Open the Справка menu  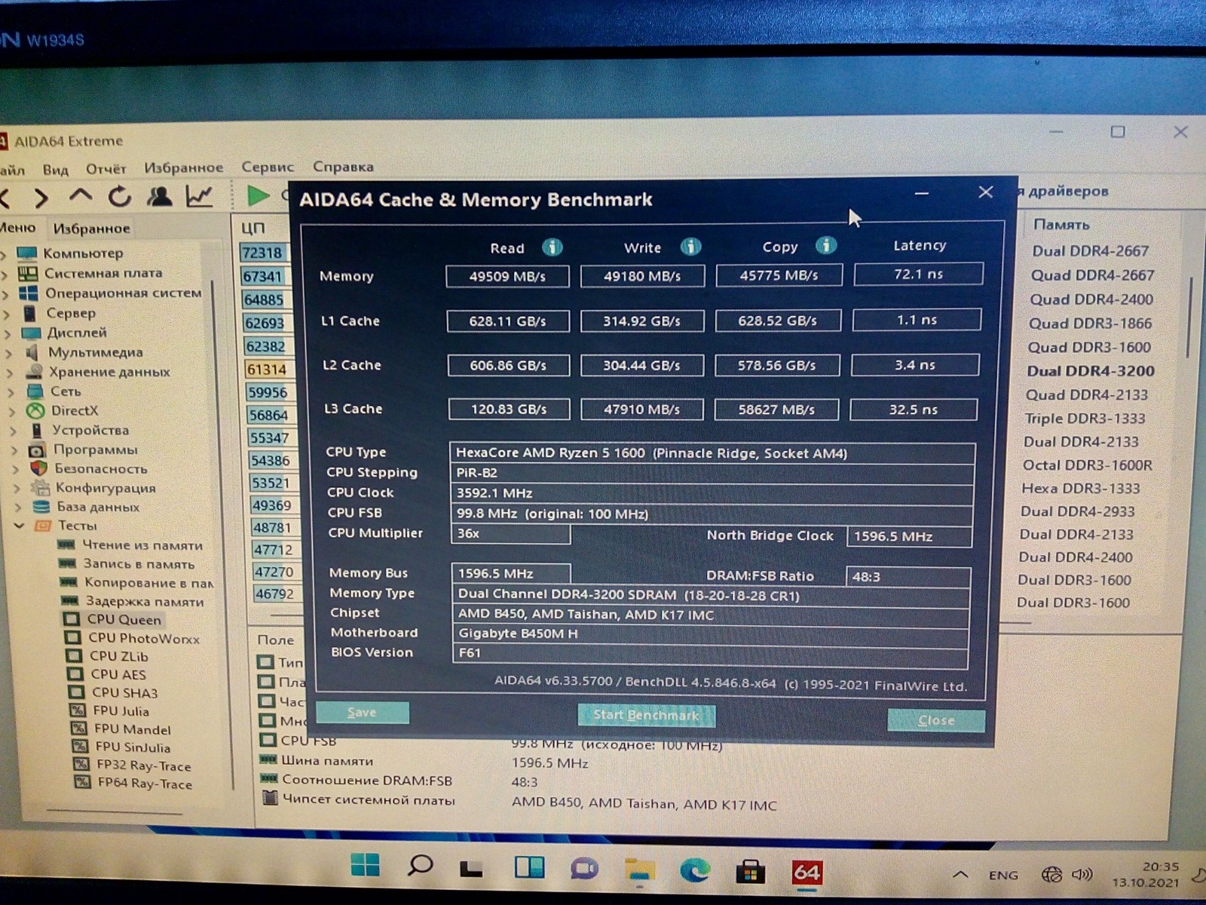[x=343, y=167]
